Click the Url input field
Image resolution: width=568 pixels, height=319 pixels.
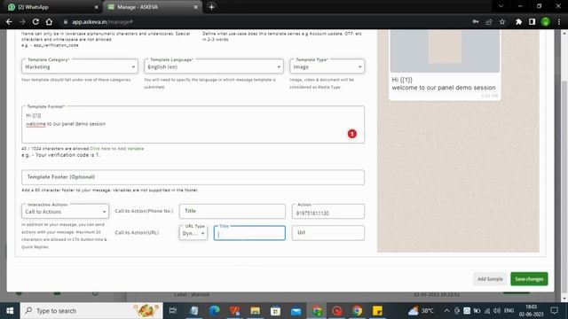(328, 233)
